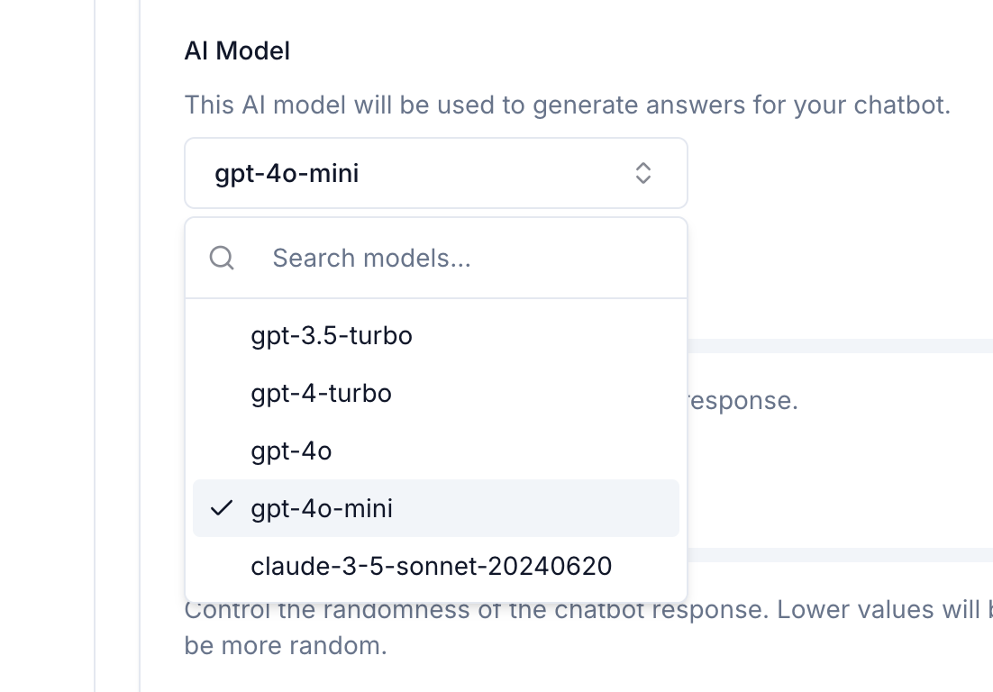Image resolution: width=993 pixels, height=692 pixels.
Task: Click the upper slider track above 'response.'
Action: coord(838,346)
